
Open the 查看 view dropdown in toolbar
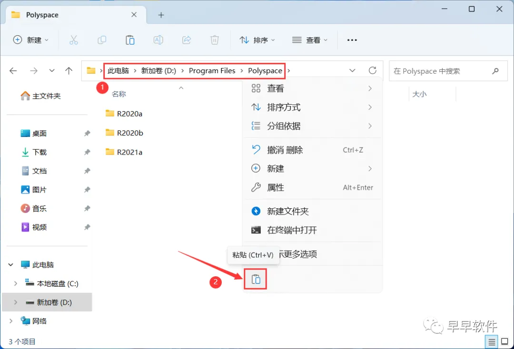(310, 40)
